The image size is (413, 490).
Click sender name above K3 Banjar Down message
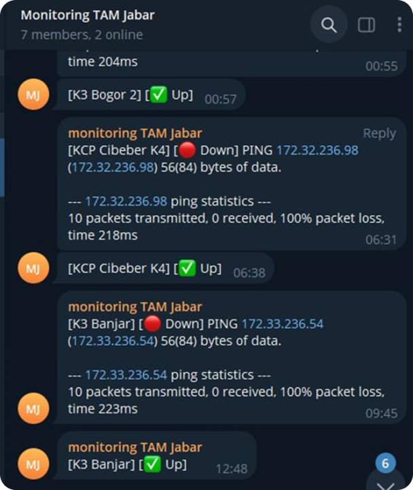point(134,307)
